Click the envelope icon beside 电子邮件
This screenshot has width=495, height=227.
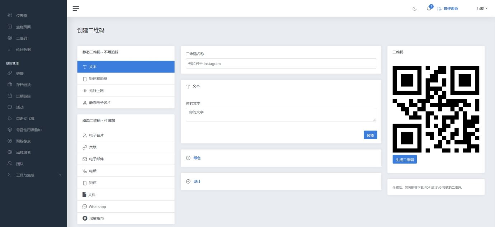click(85, 159)
